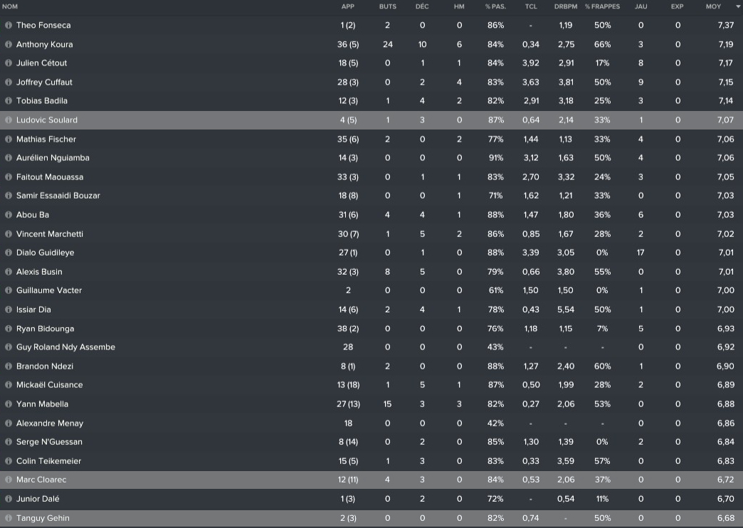Viewport: 743px width, 528px height.
Task: Click info icon for Issiar Dia
Action: coord(9,310)
